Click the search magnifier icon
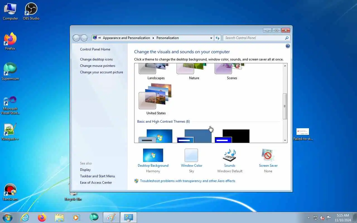The image size is (357, 223). click(x=287, y=38)
